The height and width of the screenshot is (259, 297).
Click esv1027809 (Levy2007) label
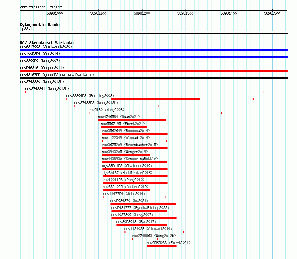132,215
